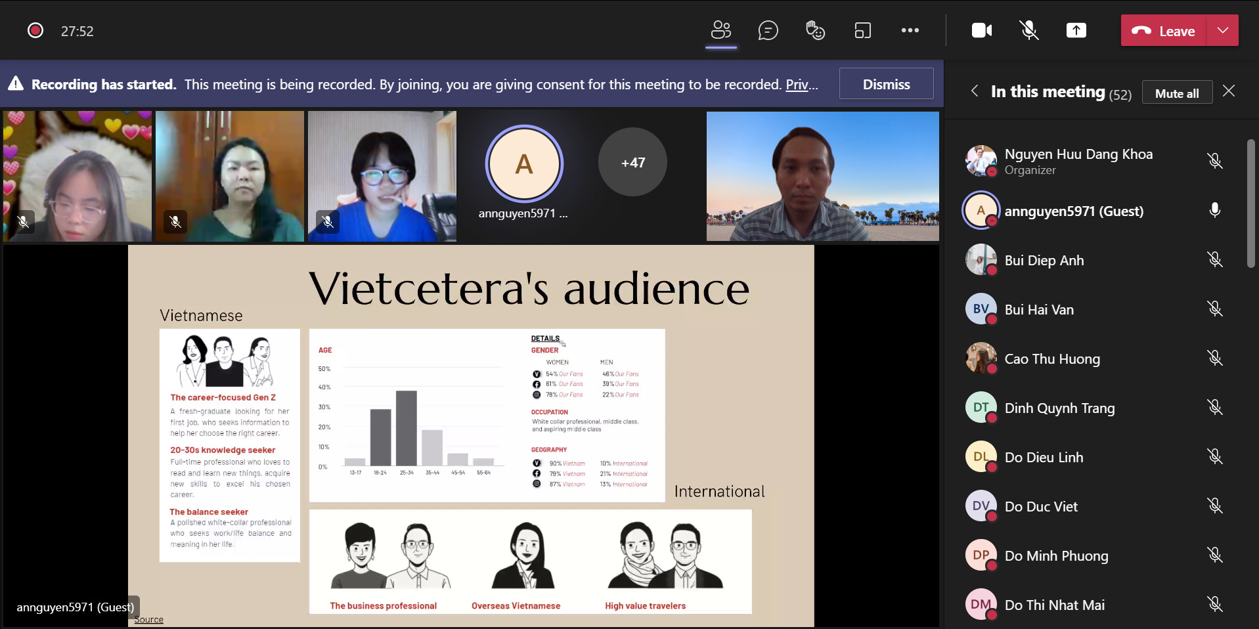
Task: Click Bui Hai Van's muted mic icon
Action: click(x=1215, y=309)
